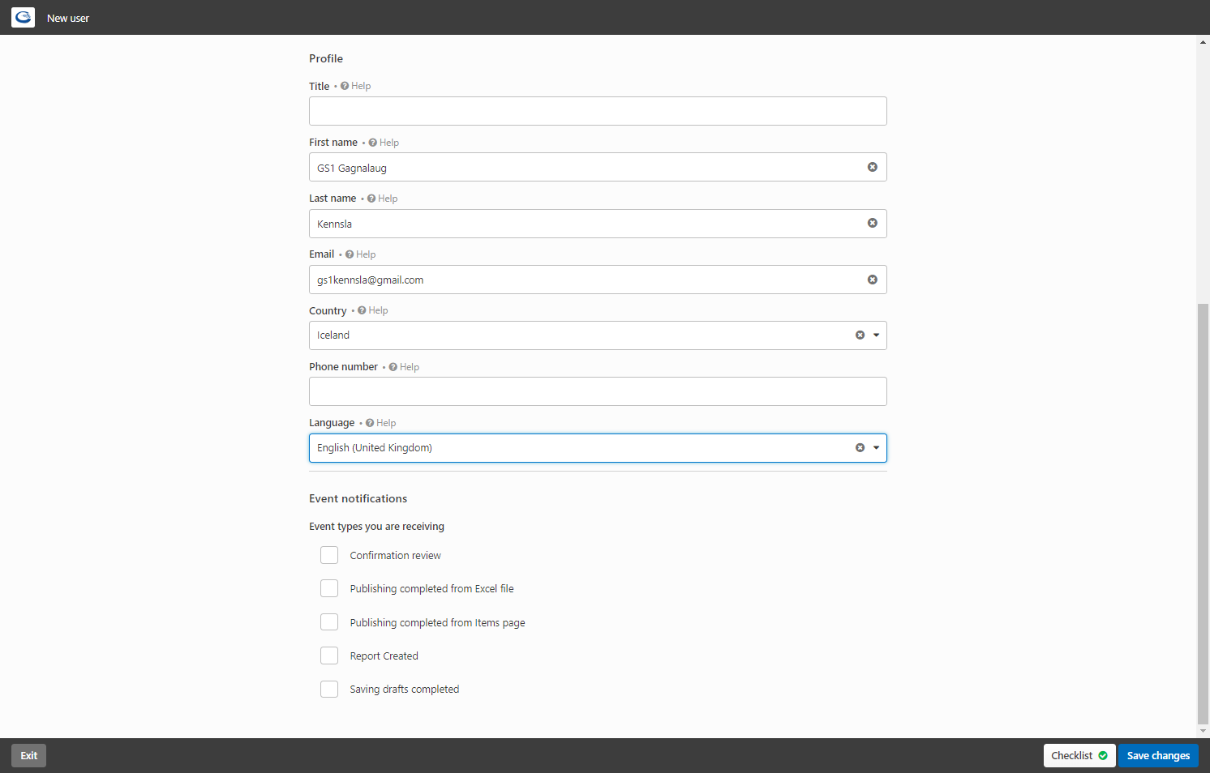Image resolution: width=1210 pixels, height=773 pixels.
Task: Open the Checklist button
Action: tap(1079, 755)
